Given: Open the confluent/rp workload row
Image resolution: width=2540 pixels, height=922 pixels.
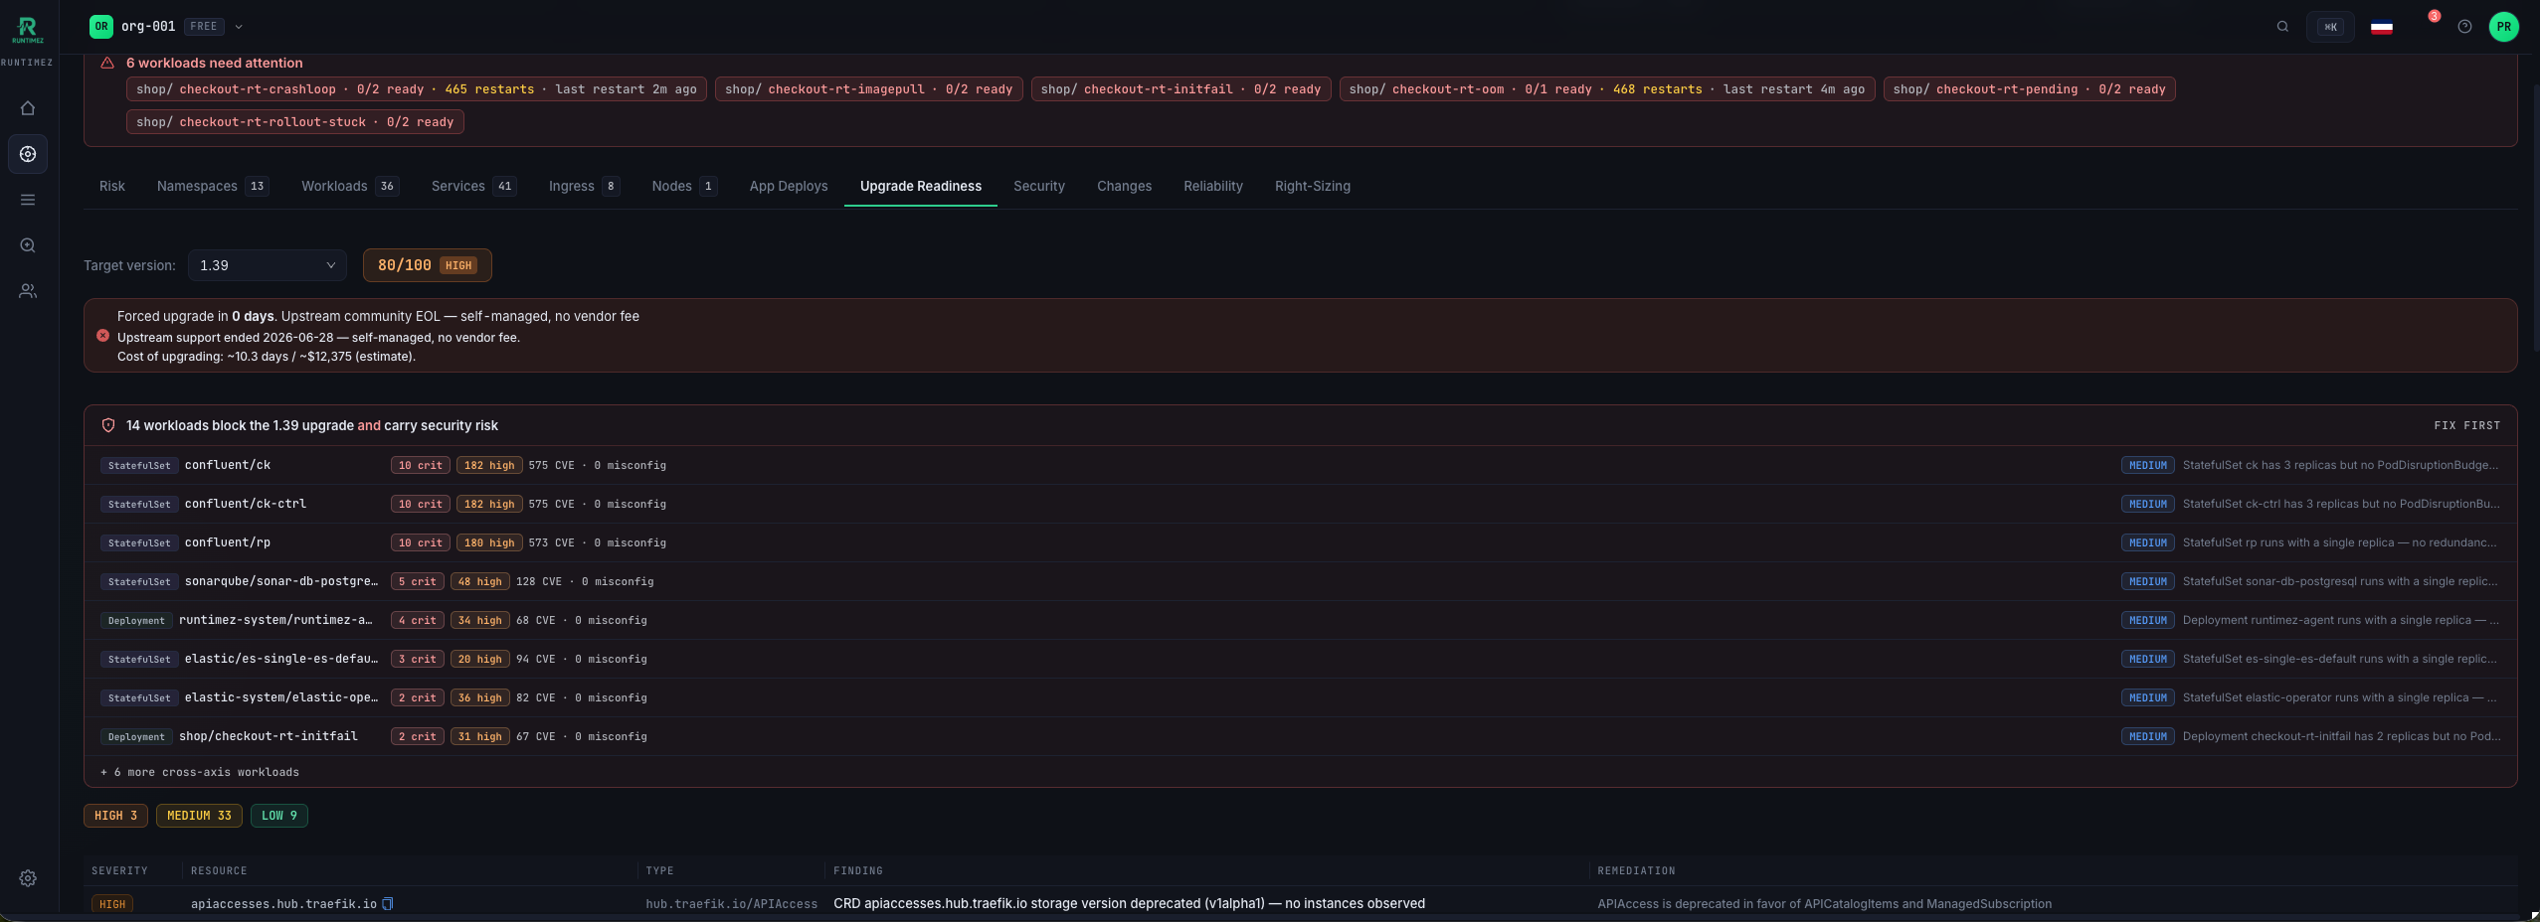Looking at the screenshot, I should pos(1300,542).
